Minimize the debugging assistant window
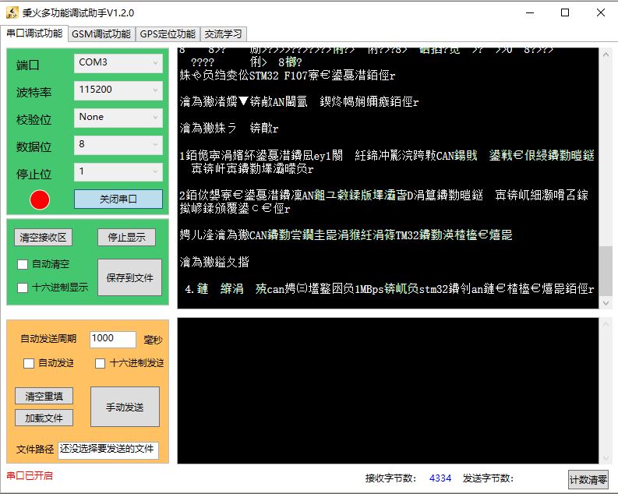The height and width of the screenshot is (494, 618). coord(530,12)
